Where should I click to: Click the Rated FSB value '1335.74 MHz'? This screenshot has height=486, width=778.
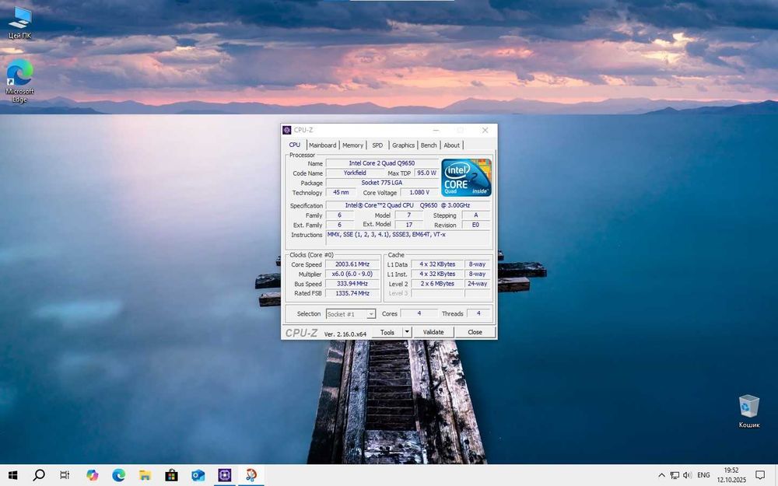pyautogui.click(x=352, y=293)
